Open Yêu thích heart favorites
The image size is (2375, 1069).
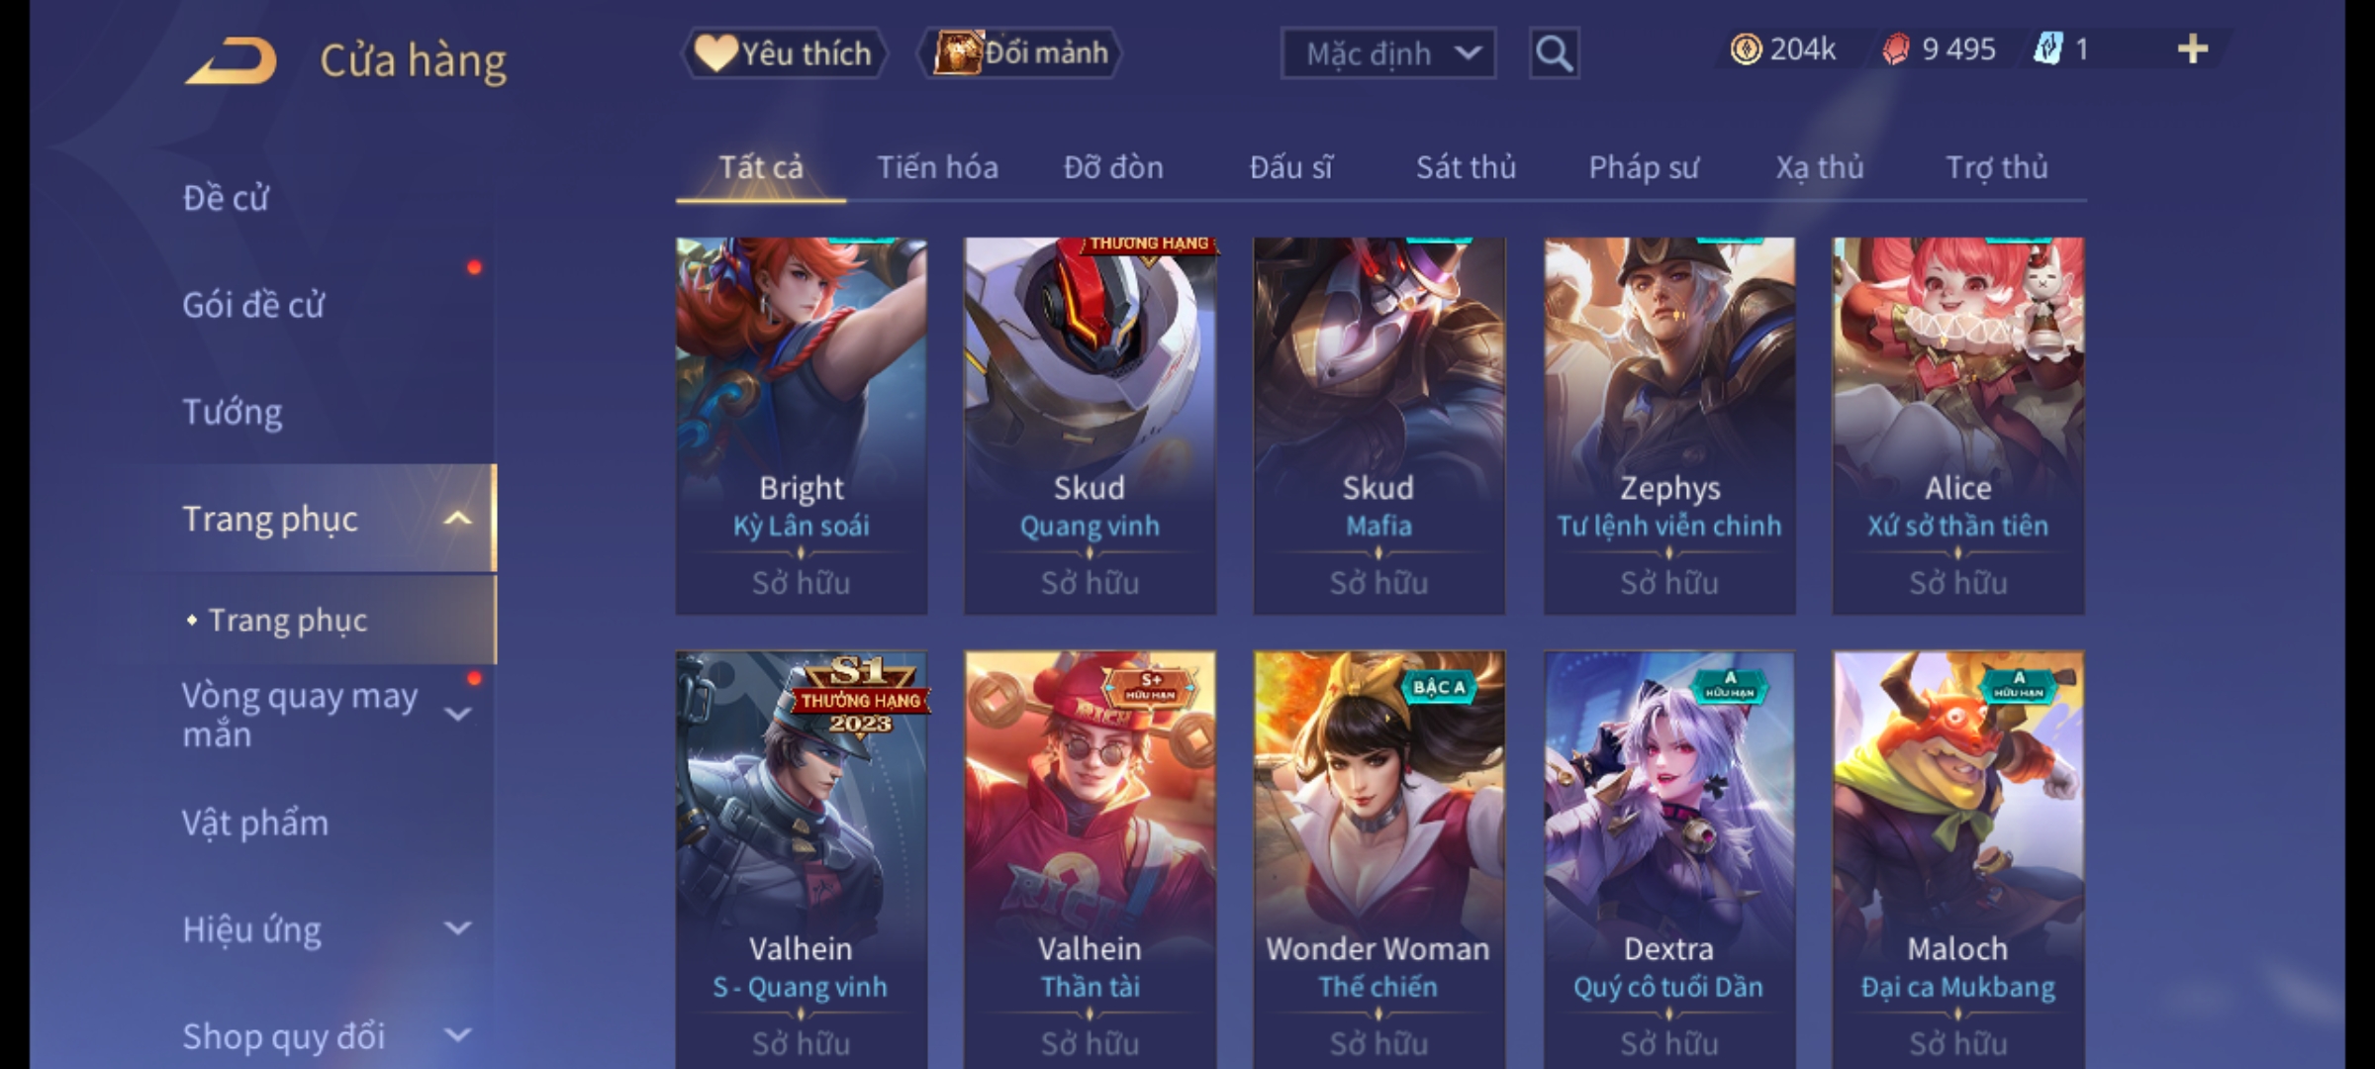click(785, 52)
